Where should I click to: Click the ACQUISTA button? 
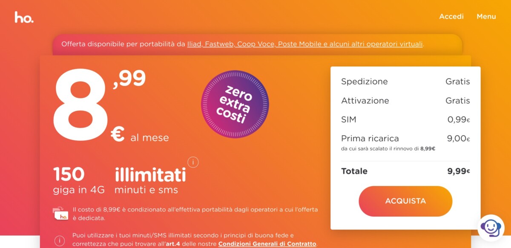coord(405,201)
